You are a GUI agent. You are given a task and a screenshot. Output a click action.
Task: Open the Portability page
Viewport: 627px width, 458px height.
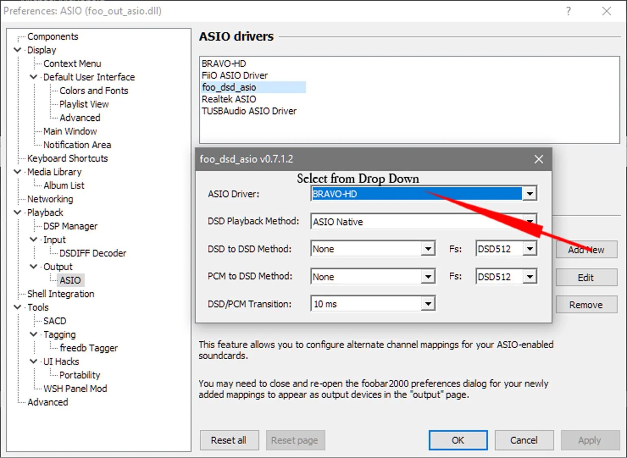point(80,375)
